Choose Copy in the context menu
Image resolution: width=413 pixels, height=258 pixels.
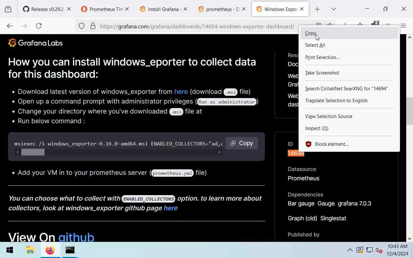click(x=349, y=33)
